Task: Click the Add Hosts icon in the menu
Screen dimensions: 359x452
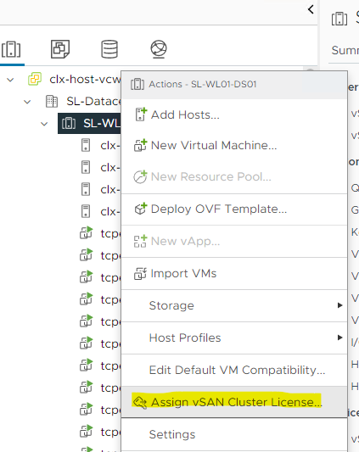Action: (141, 114)
